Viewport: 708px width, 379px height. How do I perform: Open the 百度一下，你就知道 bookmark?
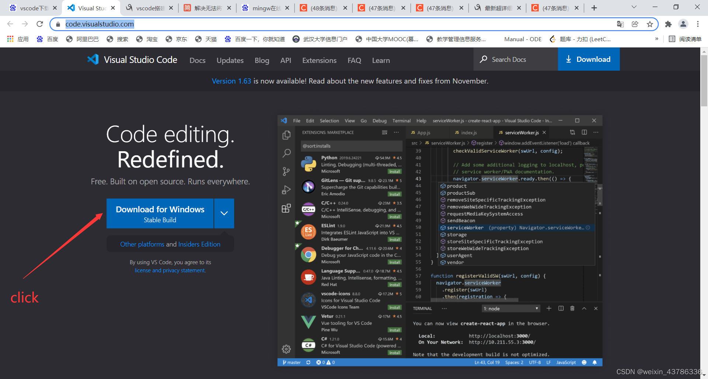(x=255, y=39)
